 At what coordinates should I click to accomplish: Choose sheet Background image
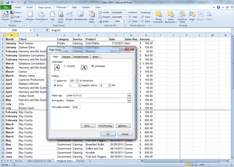pos(81,16)
